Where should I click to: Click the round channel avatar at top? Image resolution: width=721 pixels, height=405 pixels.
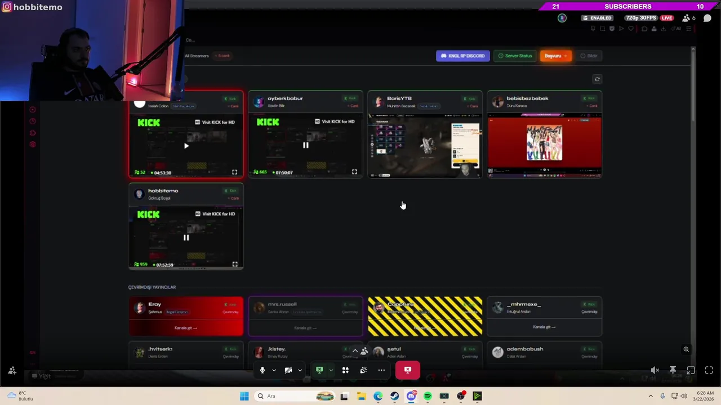click(x=562, y=18)
